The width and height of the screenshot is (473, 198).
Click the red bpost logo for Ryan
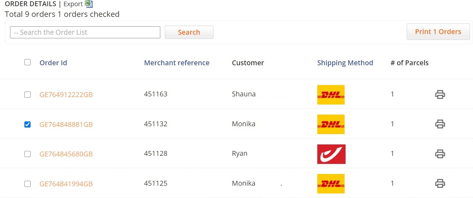[x=331, y=154]
